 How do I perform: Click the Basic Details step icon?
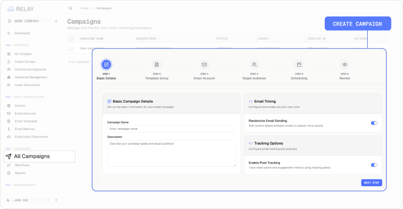point(106,64)
